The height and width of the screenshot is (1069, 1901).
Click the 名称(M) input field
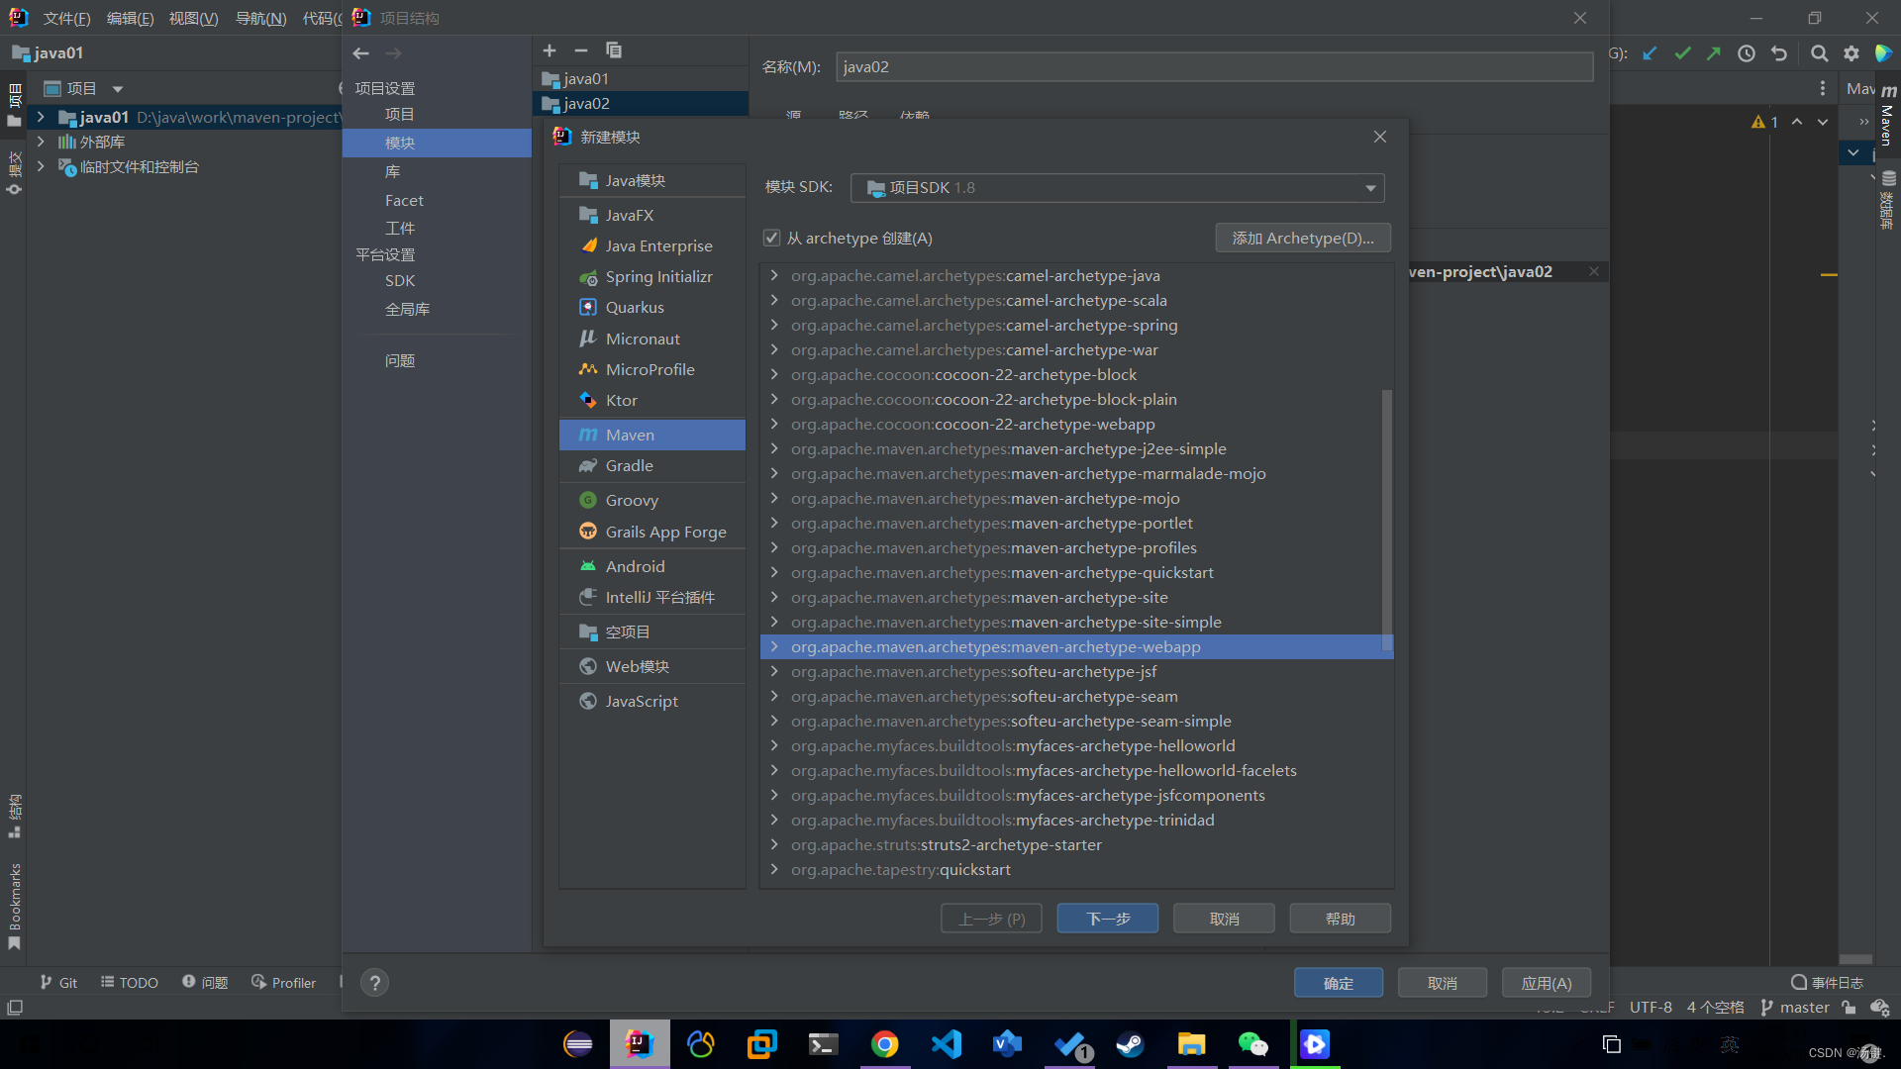click(1214, 67)
